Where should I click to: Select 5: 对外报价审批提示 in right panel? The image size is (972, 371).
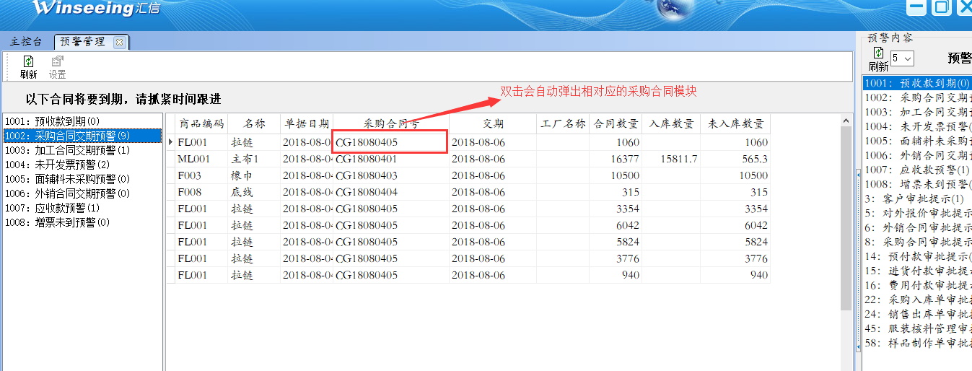pyautogui.click(x=917, y=213)
